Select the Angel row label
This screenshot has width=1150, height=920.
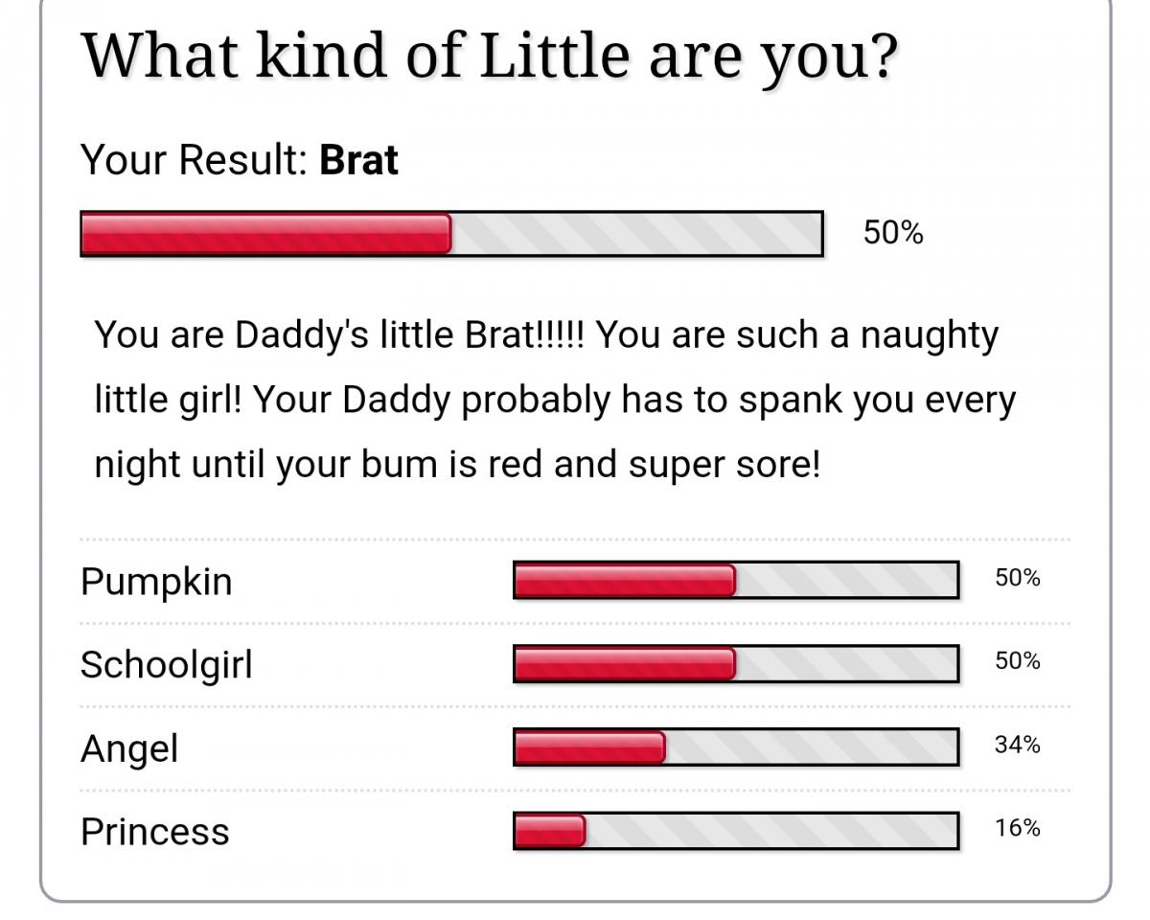(129, 748)
